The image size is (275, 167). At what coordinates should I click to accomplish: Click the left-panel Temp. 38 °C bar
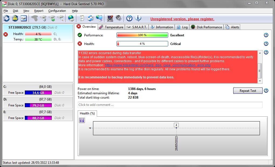[x=38, y=39]
